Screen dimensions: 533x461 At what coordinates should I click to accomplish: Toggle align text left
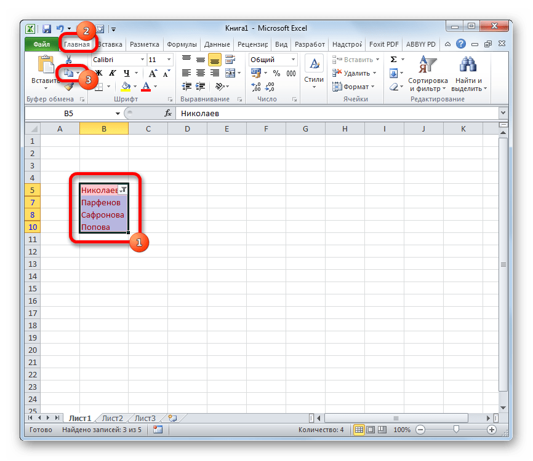pos(186,73)
